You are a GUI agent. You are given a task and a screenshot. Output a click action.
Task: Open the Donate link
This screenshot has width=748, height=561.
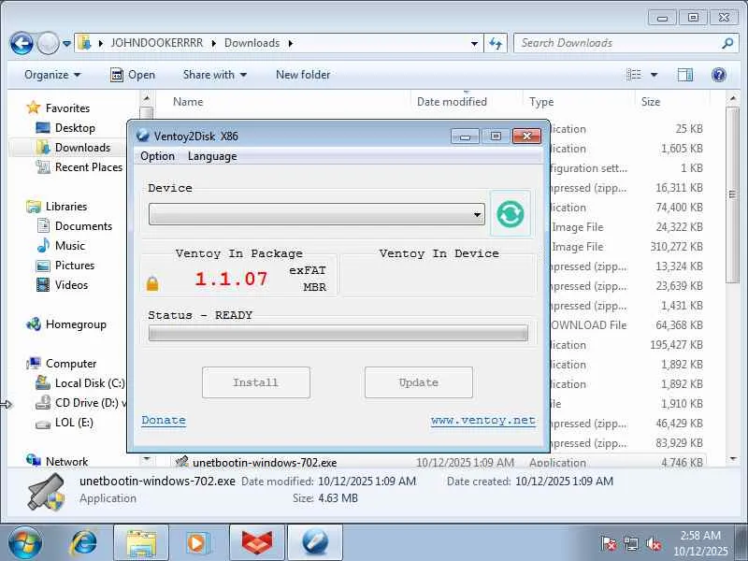[164, 420]
